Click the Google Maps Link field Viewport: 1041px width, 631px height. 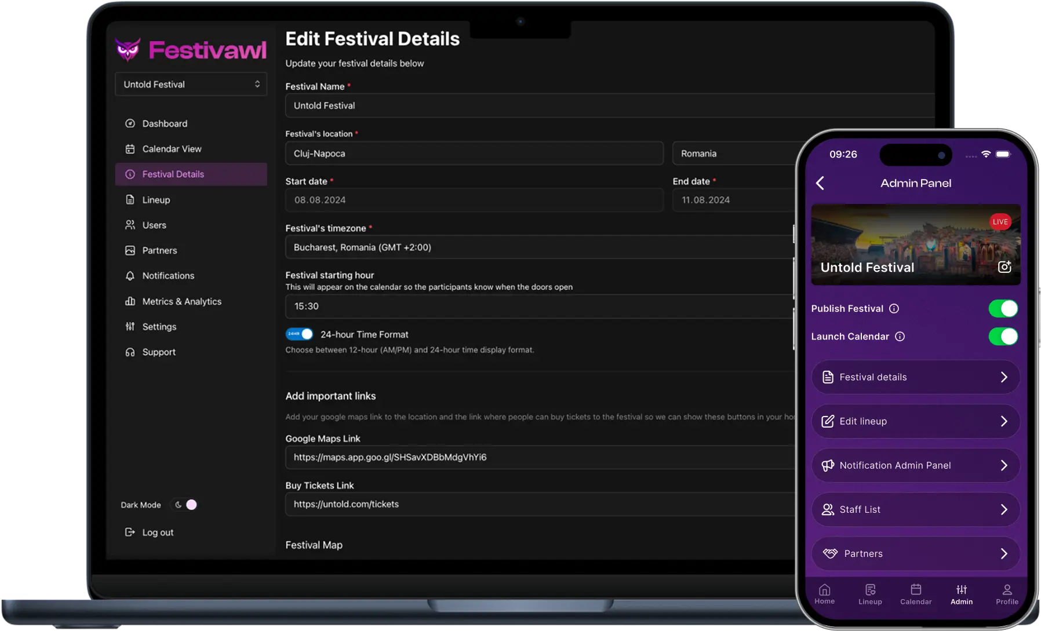coord(540,457)
